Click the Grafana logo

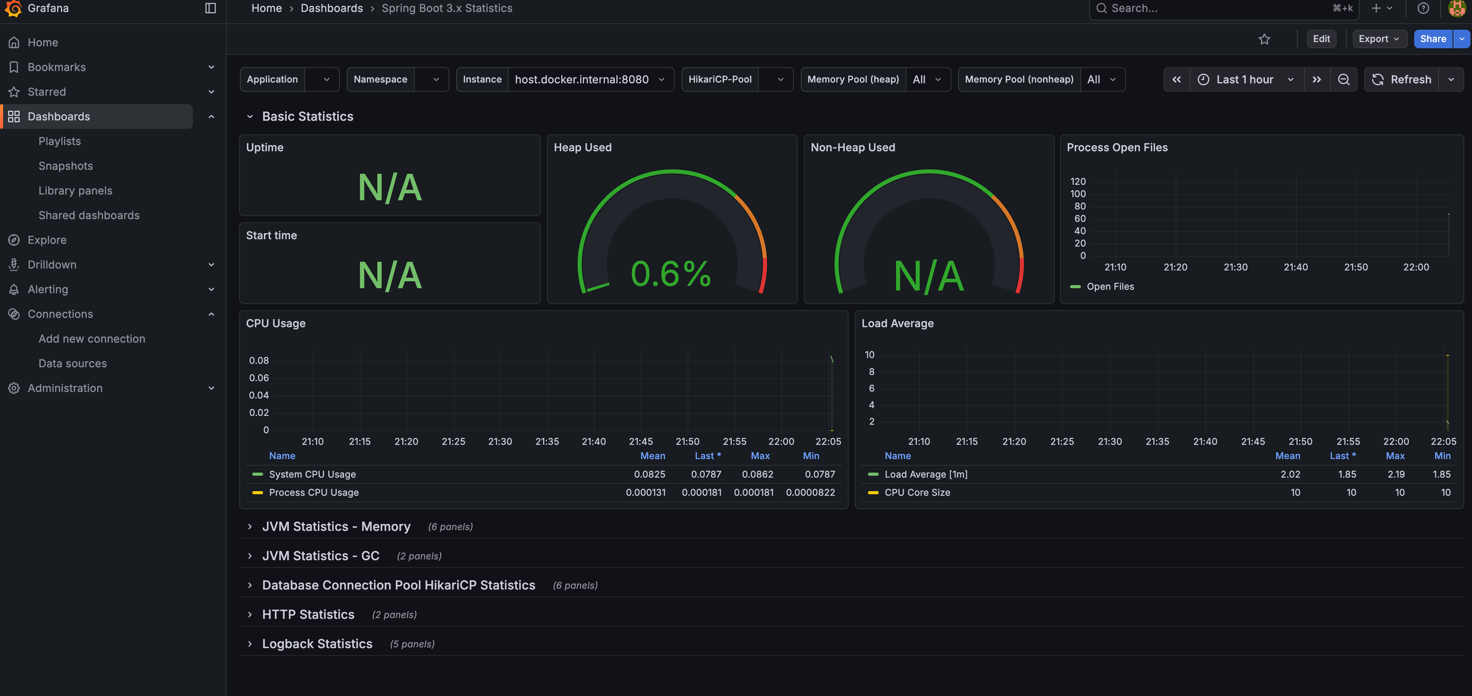click(13, 8)
